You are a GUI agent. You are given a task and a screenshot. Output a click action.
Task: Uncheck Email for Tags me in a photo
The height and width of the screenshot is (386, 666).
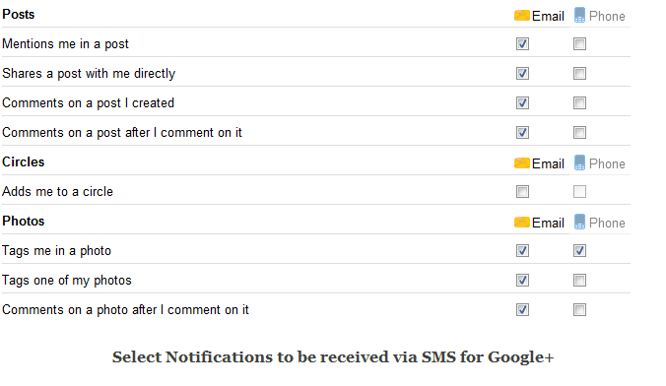[522, 250]
